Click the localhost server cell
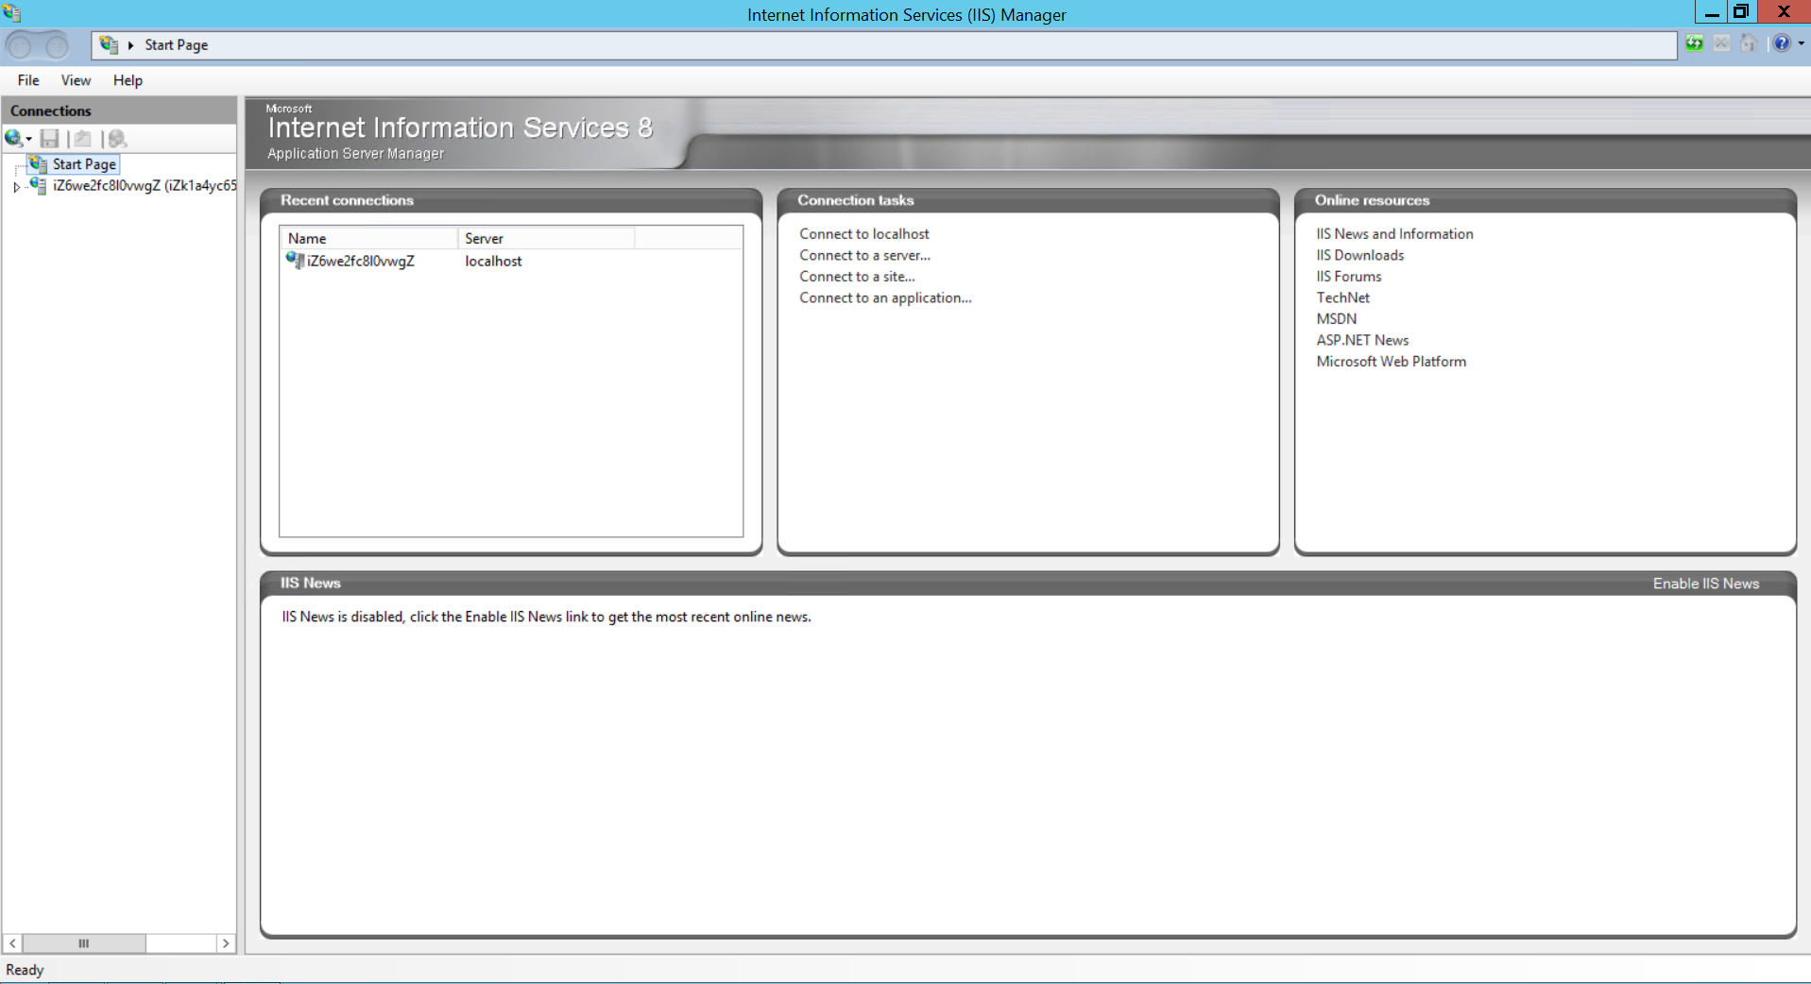The height and width of the screenshot is (984, 1811). tap(493, 262)
